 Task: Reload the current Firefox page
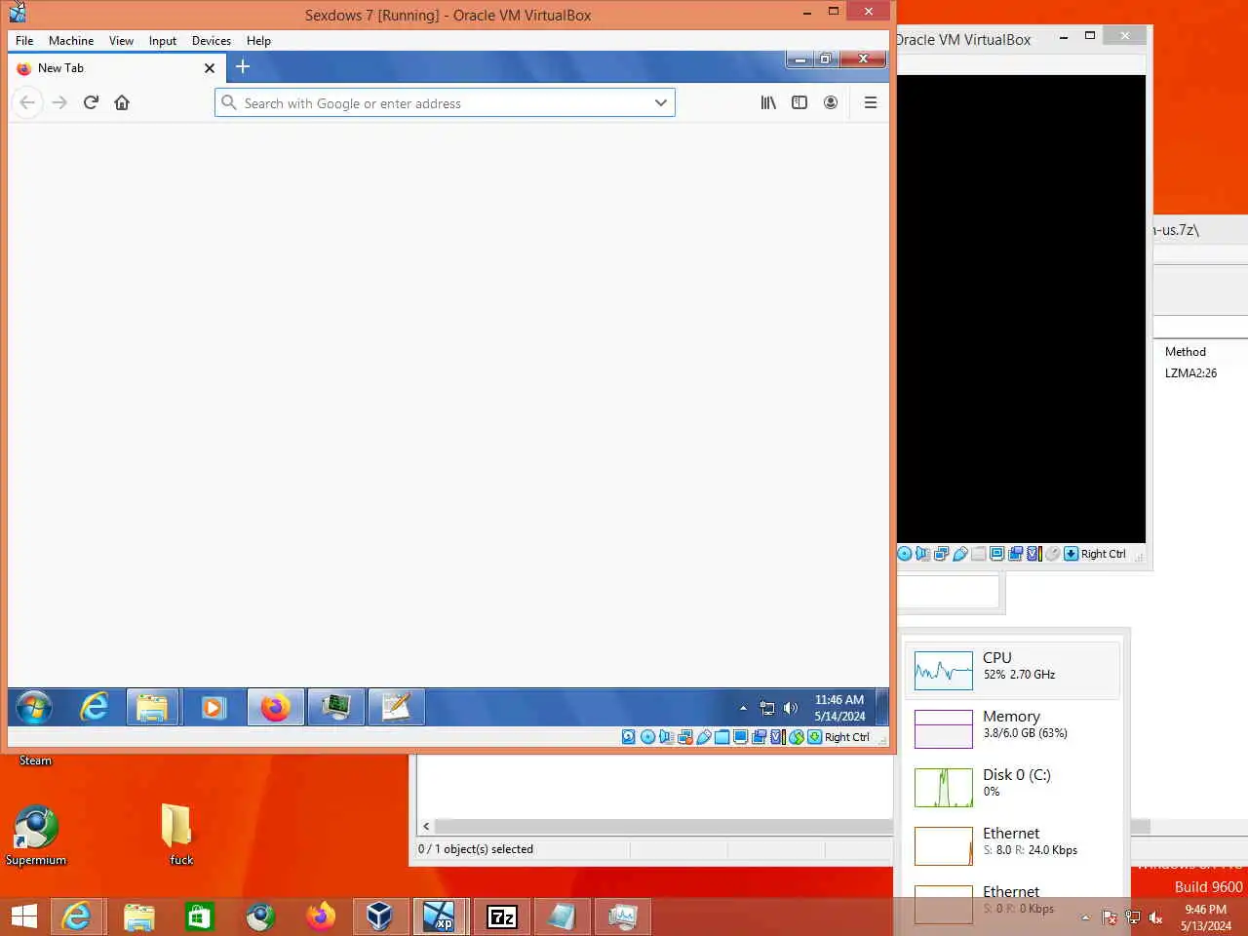tap(91, 102)
